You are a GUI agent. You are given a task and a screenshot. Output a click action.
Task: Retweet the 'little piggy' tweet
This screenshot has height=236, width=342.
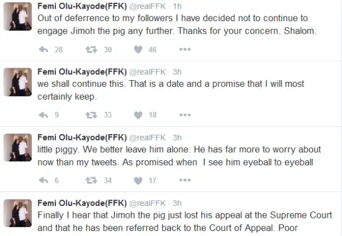point(89,181)
